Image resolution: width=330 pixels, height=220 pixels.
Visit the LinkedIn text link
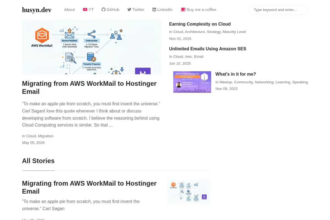pos(165,10)
